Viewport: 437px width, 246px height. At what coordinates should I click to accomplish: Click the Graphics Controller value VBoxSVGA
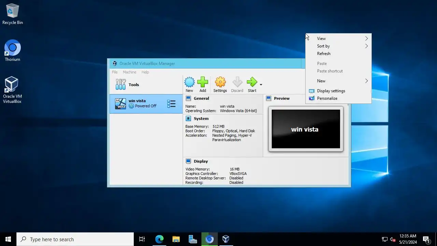(238, 174)
